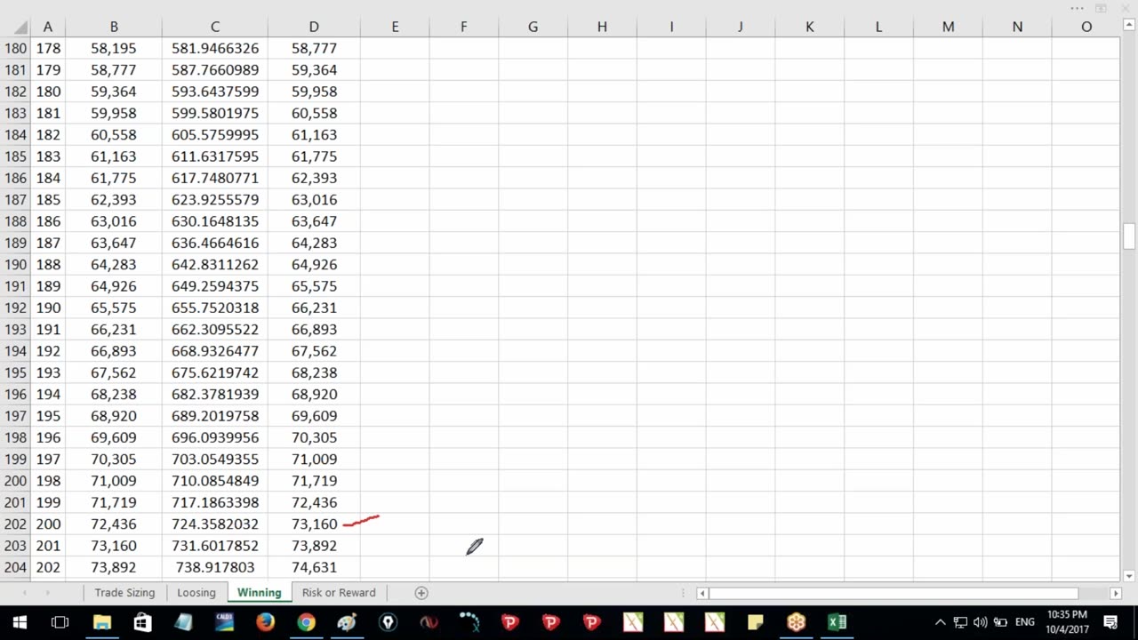Check the battery icon in system tray

click(1000, 622)
